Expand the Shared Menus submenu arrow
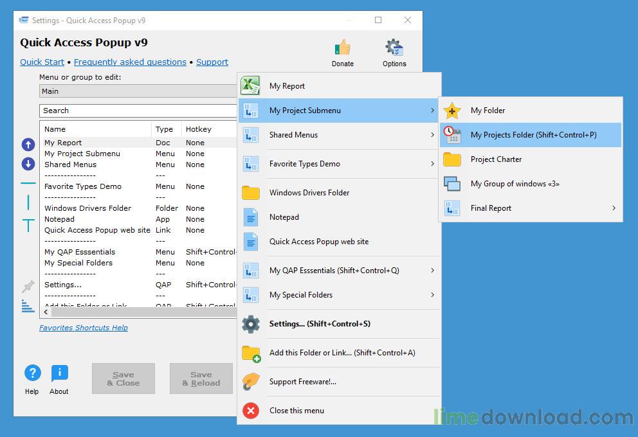Viewport: 638px width, 437px height. point(432,135)
